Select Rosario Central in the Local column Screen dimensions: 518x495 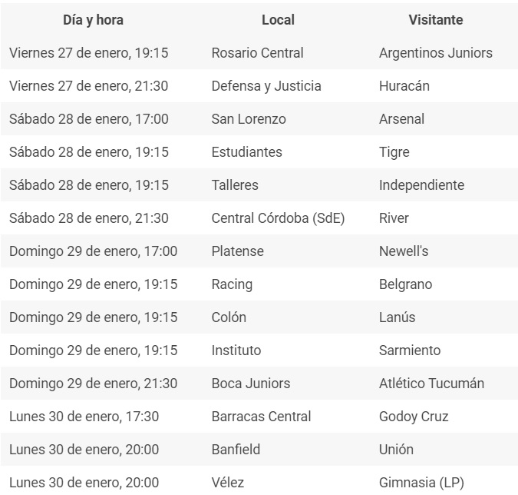tap(257, 53)
